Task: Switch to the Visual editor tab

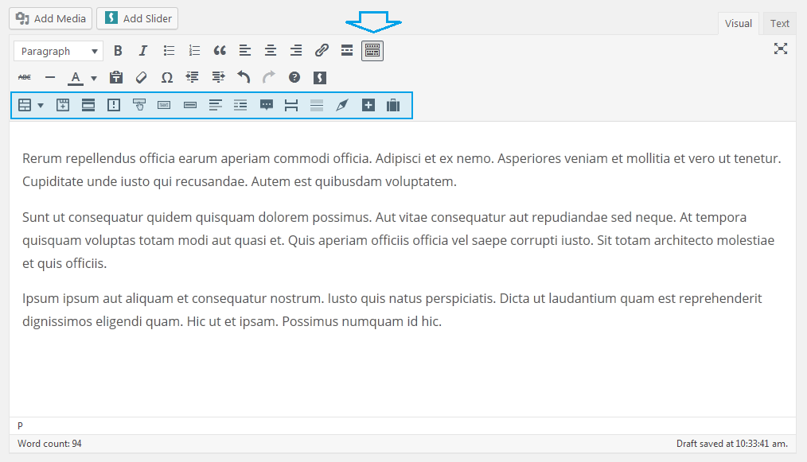Action: [x=738, y=24]
